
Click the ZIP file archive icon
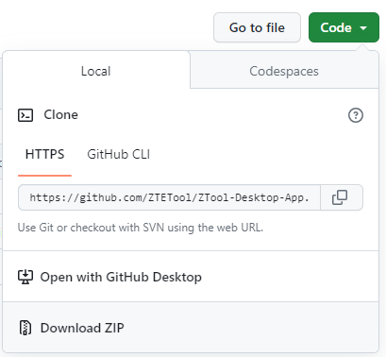(25, 328)
